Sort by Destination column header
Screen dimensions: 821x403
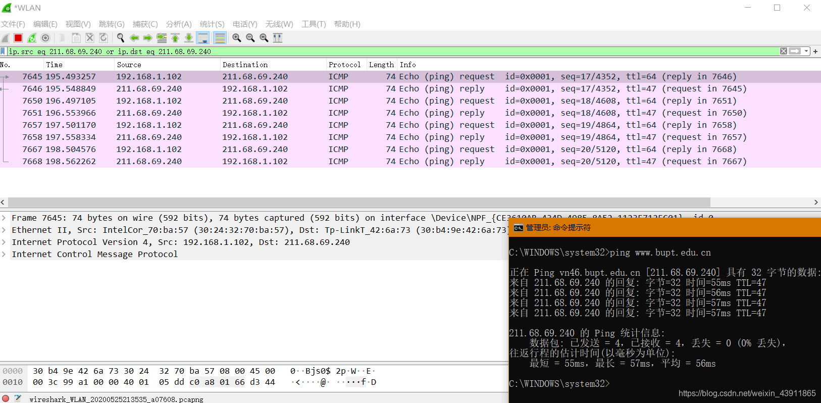(273, 65)
